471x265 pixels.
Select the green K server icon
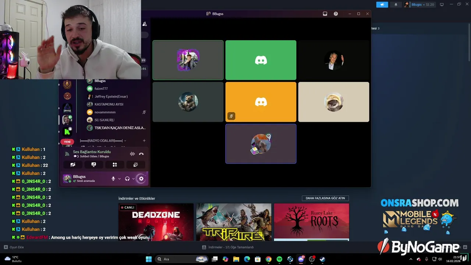[x=67, y=131]
